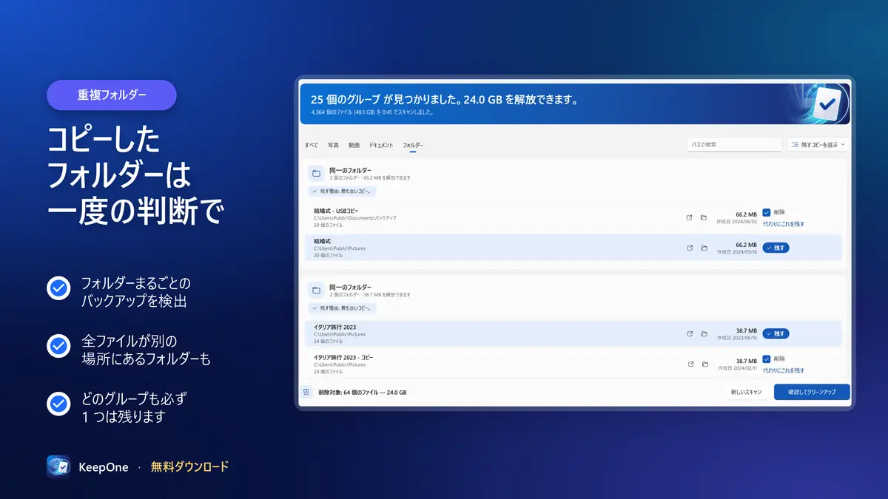The height and width of the screenshot is (499, 888).
Task: Switch to the 動画 tab
Action: 354,146
